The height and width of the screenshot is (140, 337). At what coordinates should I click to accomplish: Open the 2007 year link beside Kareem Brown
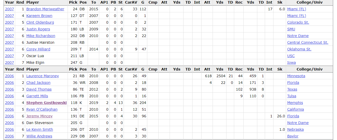(10, 16)
